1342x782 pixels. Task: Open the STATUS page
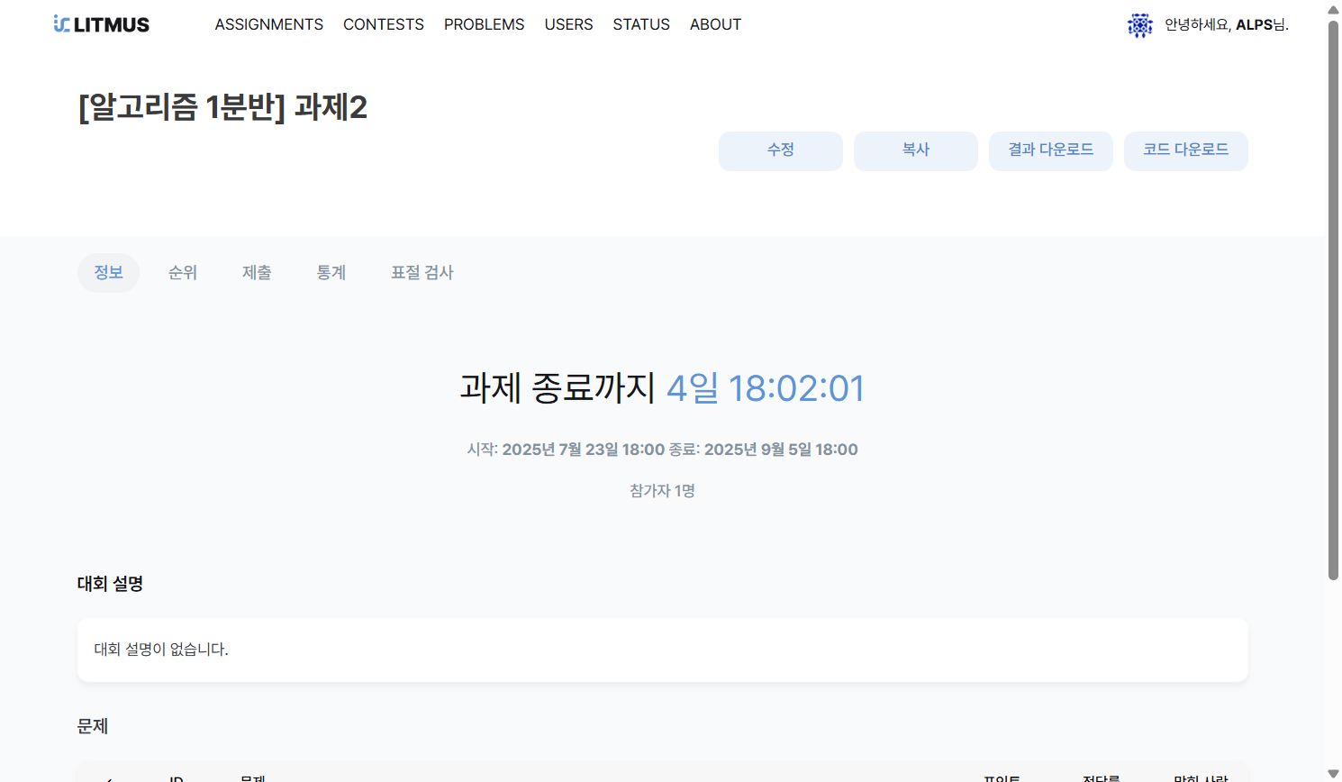tap(641, 24)
